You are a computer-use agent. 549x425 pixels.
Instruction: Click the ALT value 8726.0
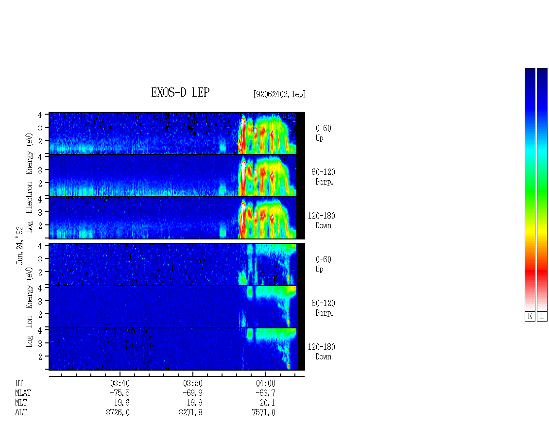[118, 413]
